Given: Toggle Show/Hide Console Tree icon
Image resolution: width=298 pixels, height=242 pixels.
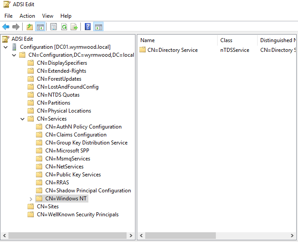Looking at the screenshot, I should (x=40, y=27).
